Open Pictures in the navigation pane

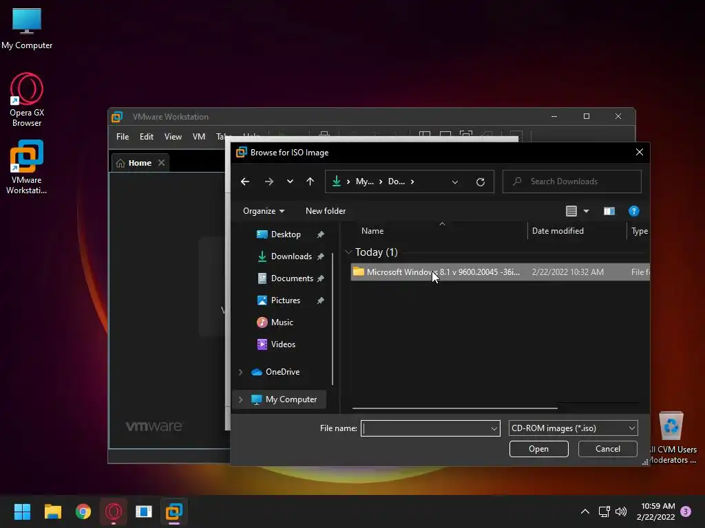286,300
